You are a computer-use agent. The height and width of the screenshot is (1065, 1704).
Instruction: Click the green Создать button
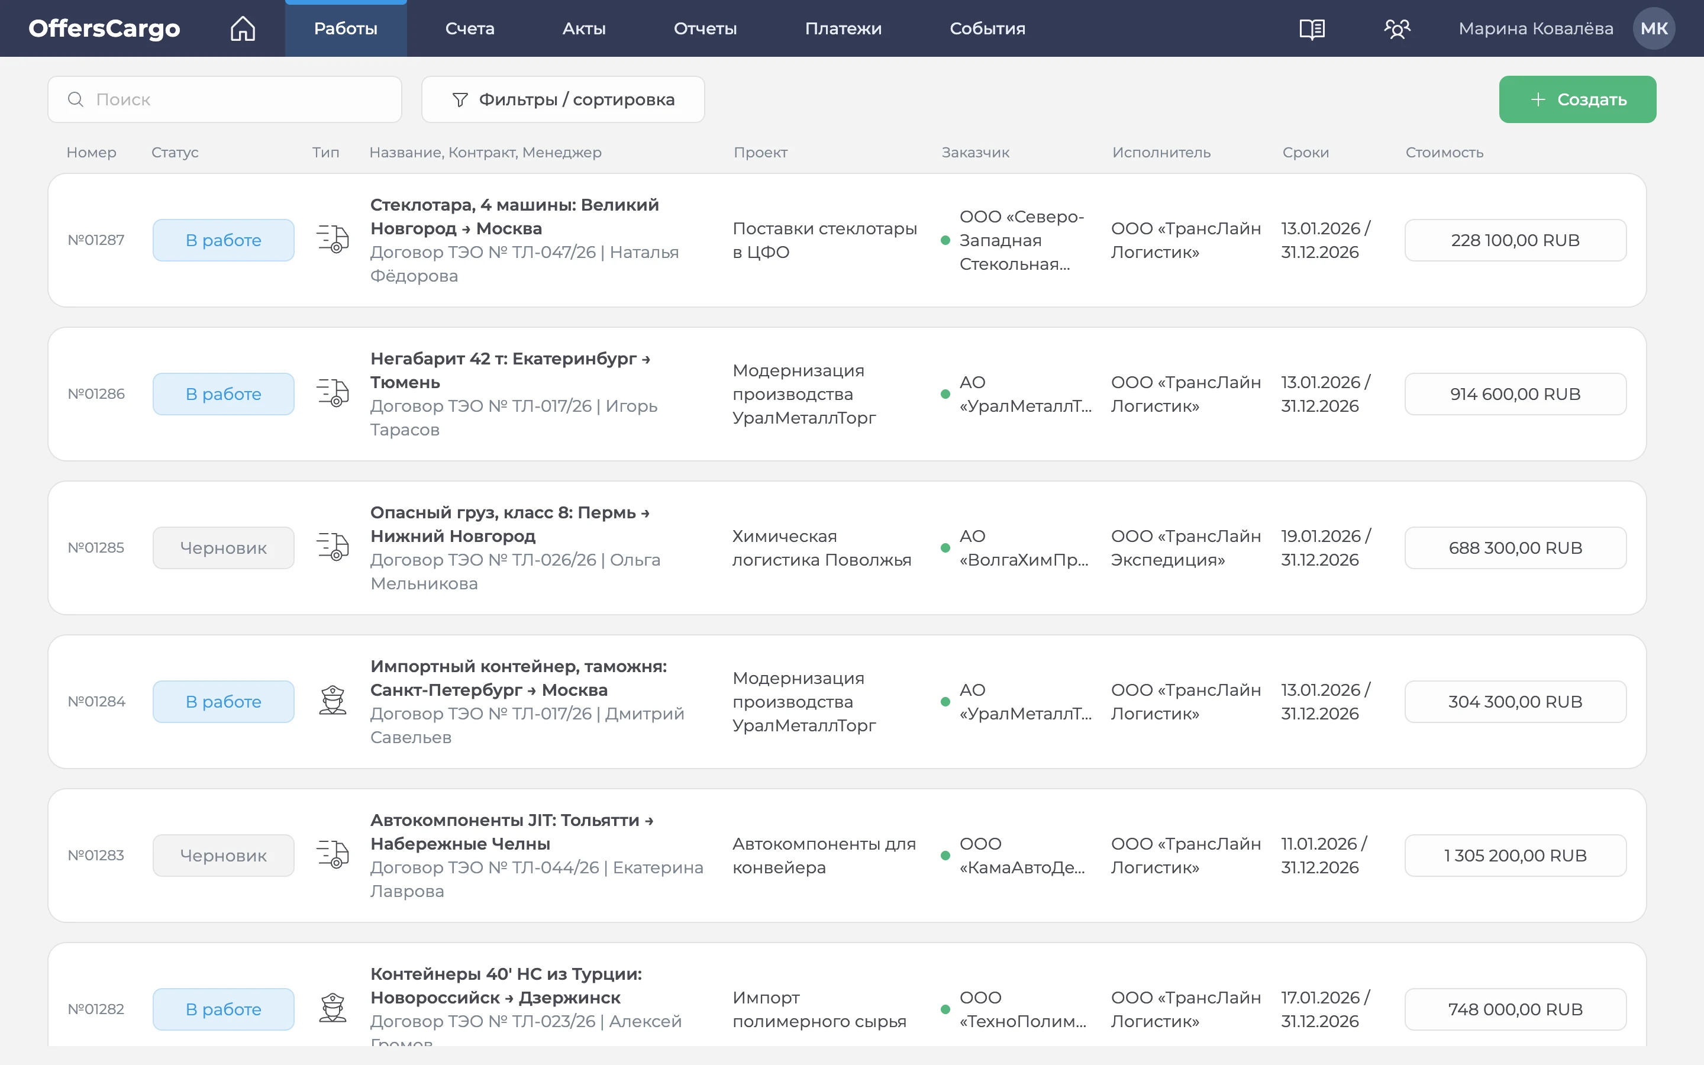coord(1577,99)
